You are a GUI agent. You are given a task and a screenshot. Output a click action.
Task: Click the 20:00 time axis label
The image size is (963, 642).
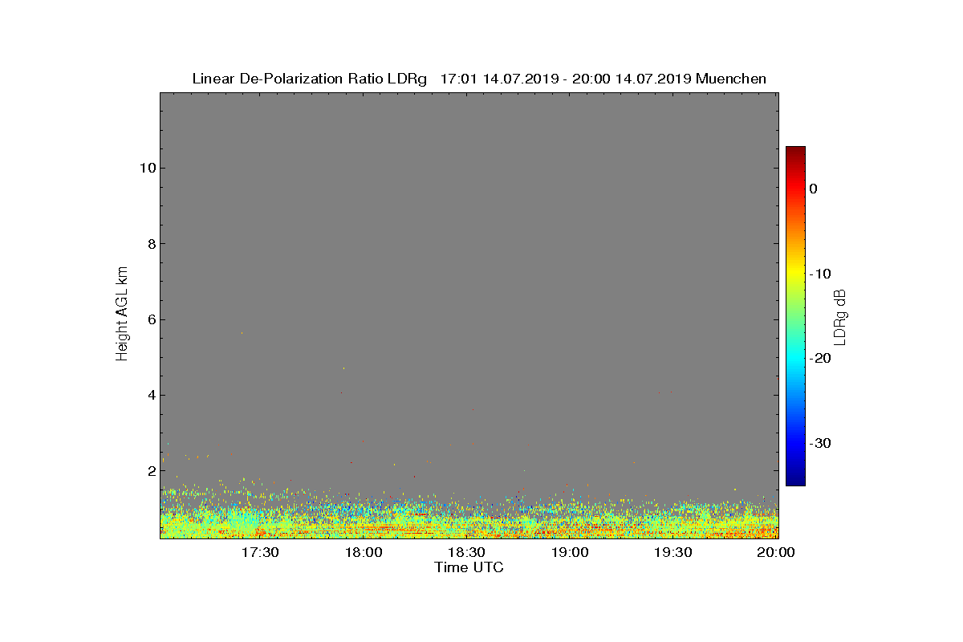coord(775,553)
